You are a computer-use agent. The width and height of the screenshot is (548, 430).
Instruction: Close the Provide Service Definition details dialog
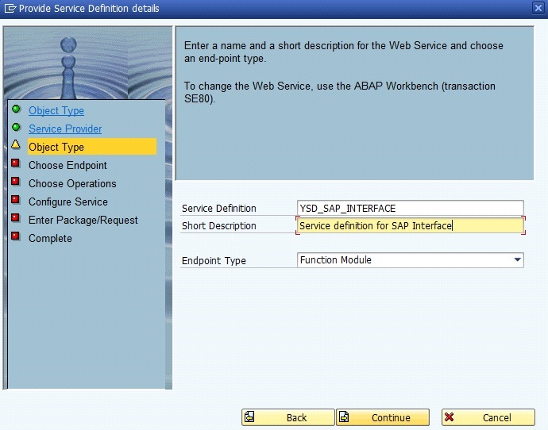pyautogui.click(x=538, y=8)
